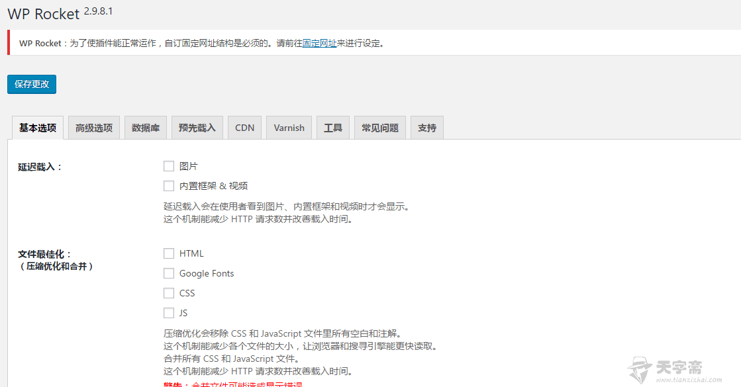Open the 工具 tab
Viewport: 741px width, 387px height.
pos(333,128)
